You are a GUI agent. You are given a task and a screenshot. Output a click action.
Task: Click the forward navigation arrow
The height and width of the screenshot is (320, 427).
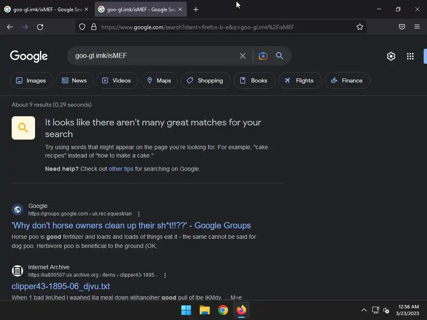[25, 27]
